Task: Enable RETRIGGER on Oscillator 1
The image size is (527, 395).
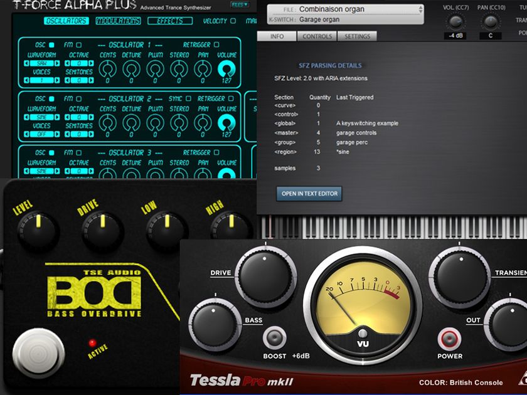Action: 216,43
